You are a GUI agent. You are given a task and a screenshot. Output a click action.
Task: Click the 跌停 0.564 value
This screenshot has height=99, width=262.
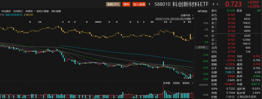pyautogui.click(x=257, y=76)
